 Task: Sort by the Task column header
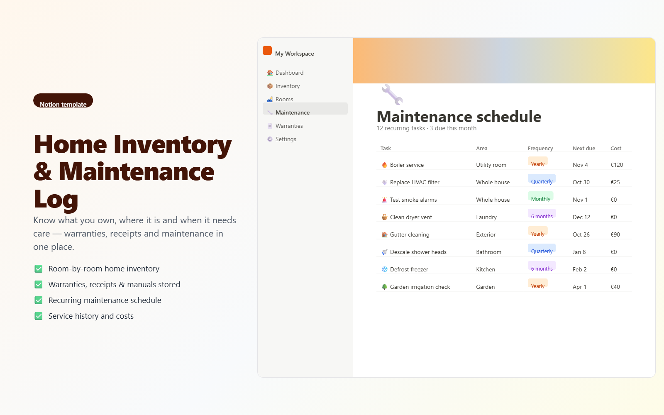(x=386, y=148)
